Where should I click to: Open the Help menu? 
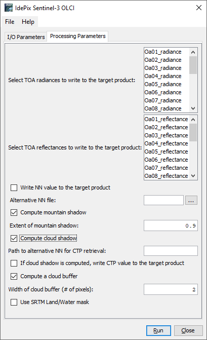(x=28, y=22)
